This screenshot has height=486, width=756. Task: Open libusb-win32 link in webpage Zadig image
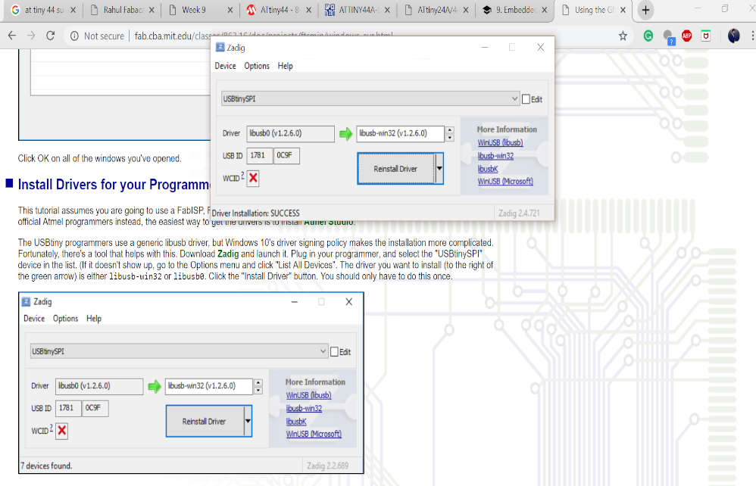click(x=304, y=408)
